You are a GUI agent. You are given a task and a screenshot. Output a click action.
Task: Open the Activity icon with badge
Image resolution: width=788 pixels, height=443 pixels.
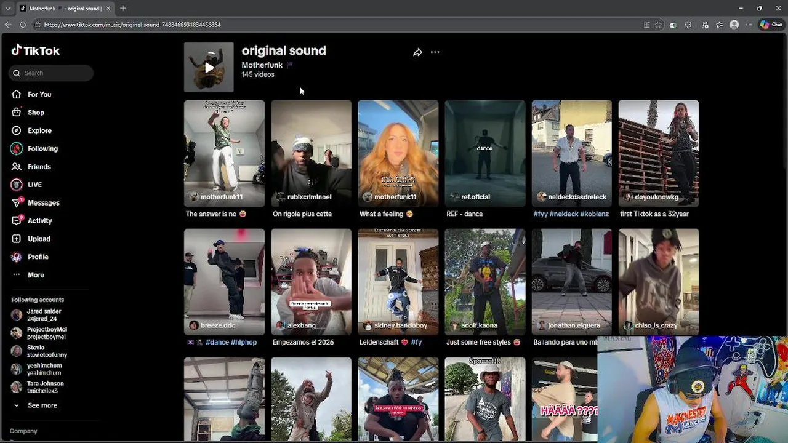(x=17, y=220)
